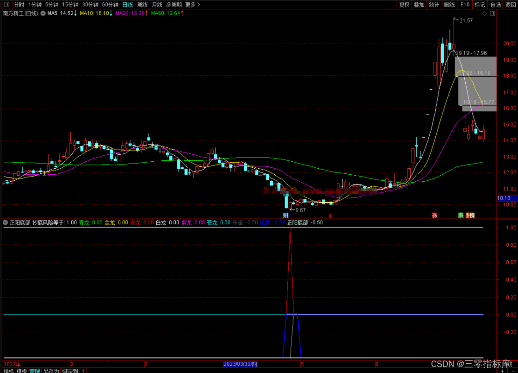This screenshot has height=373, width=518.
Task: Click the 2023/03/30/四 date marker
Action: pyautogui.click(x=240, y=364)
